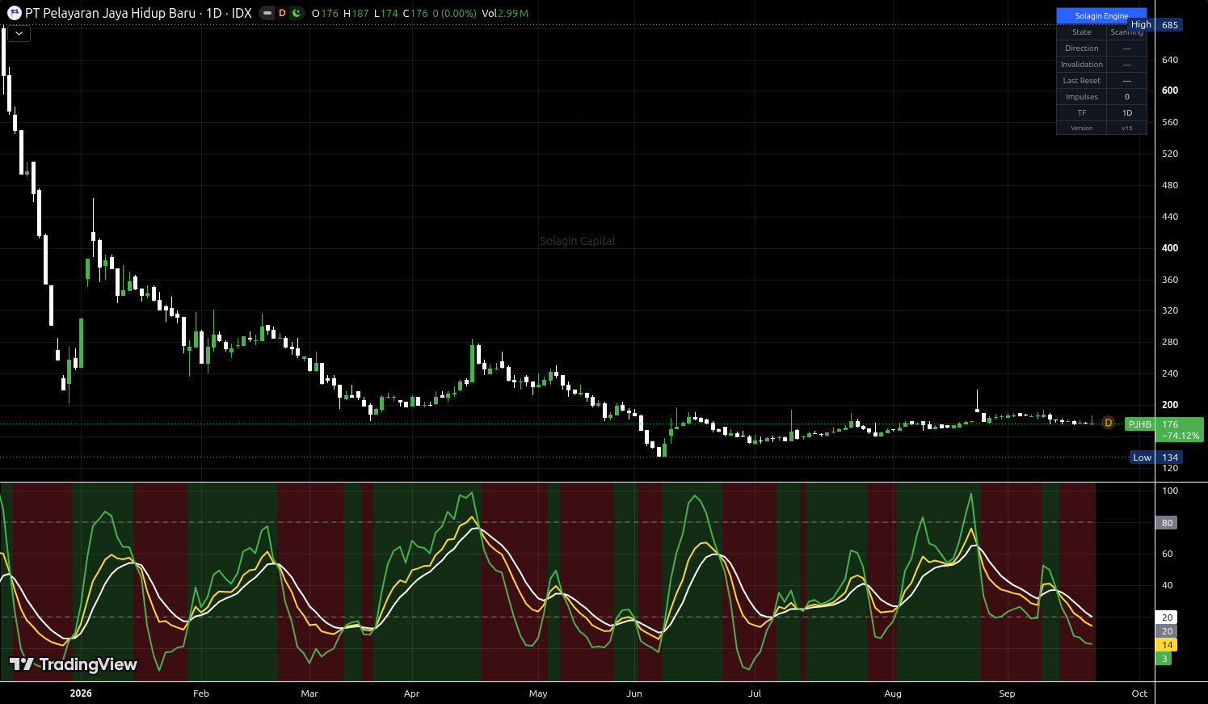Click the gray dash status pill icon
The height and width of the screenshot is (704, 1208).
267,13
